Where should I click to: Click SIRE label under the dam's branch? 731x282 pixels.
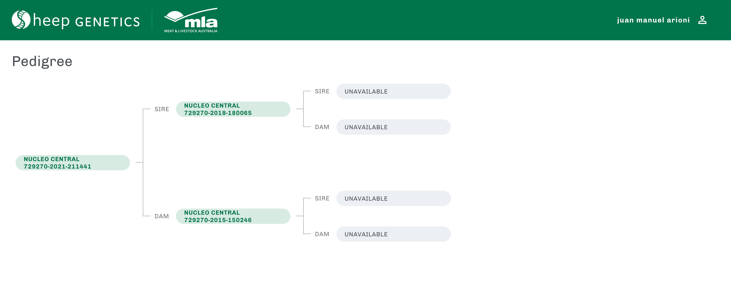(322, 198)
